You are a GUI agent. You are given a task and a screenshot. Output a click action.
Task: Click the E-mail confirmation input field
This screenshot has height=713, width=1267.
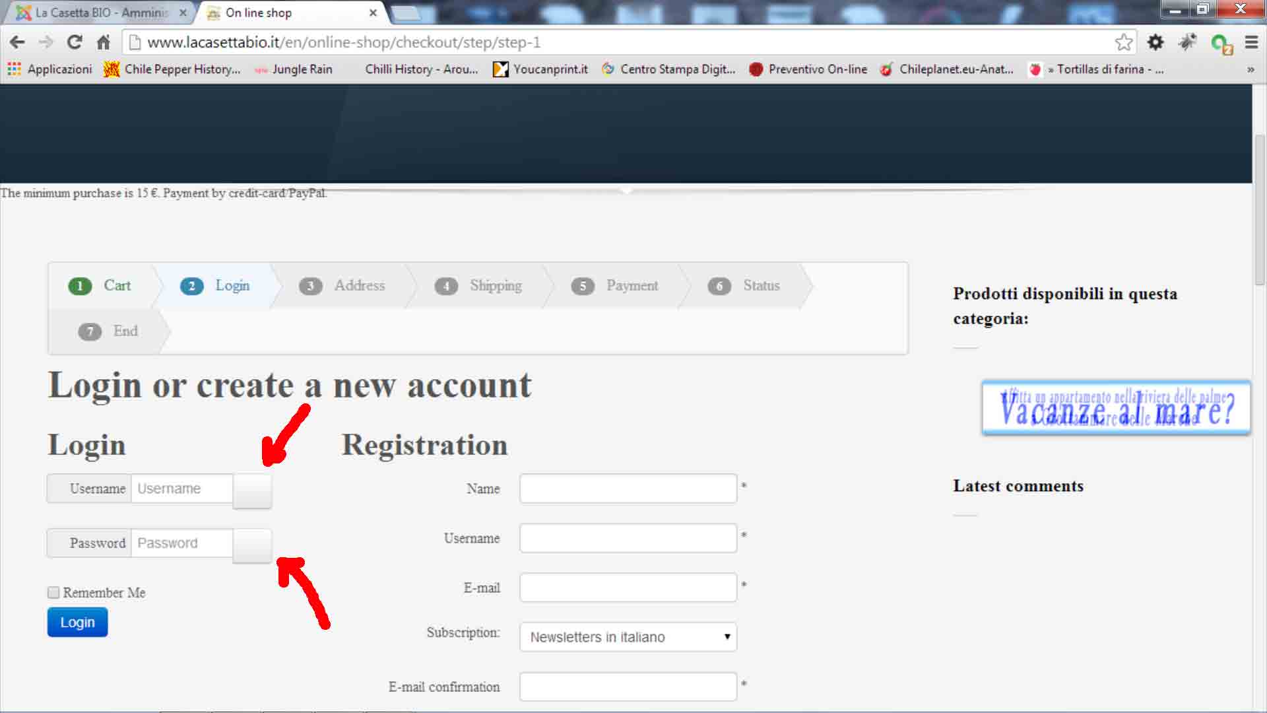point(628,687)
